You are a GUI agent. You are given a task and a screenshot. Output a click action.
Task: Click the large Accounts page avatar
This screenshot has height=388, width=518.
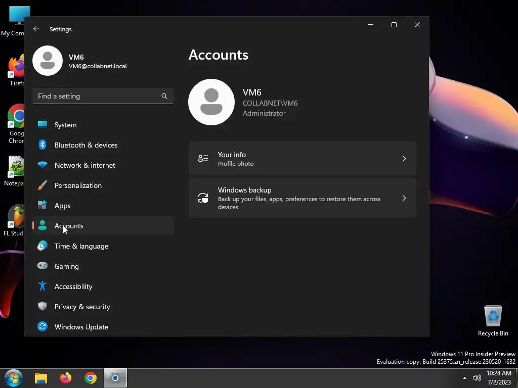[211, 102]
